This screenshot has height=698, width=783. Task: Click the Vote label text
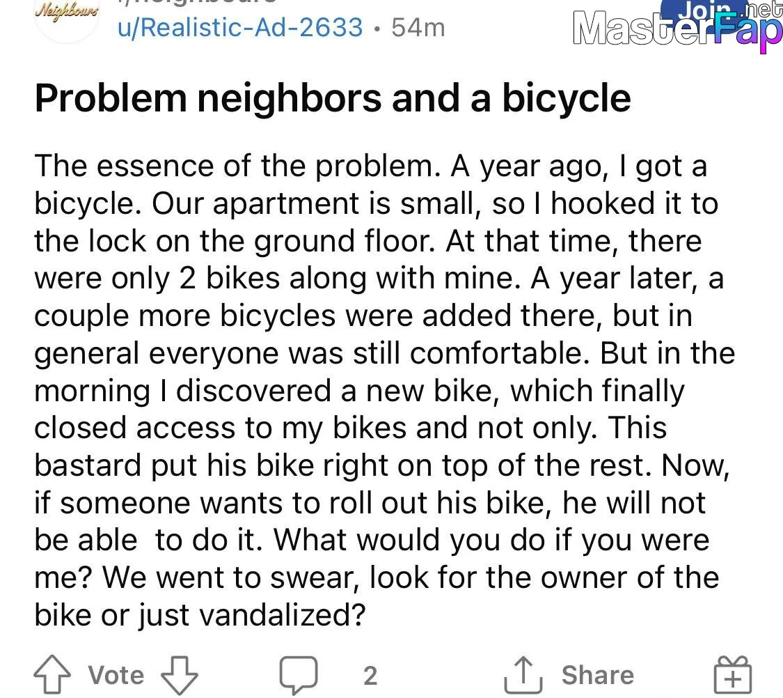click(116, 674)
